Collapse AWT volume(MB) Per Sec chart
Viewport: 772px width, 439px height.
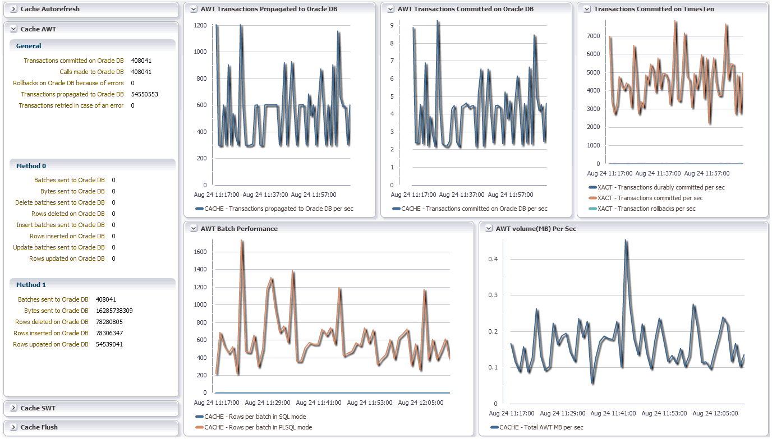tap(489, 229)
